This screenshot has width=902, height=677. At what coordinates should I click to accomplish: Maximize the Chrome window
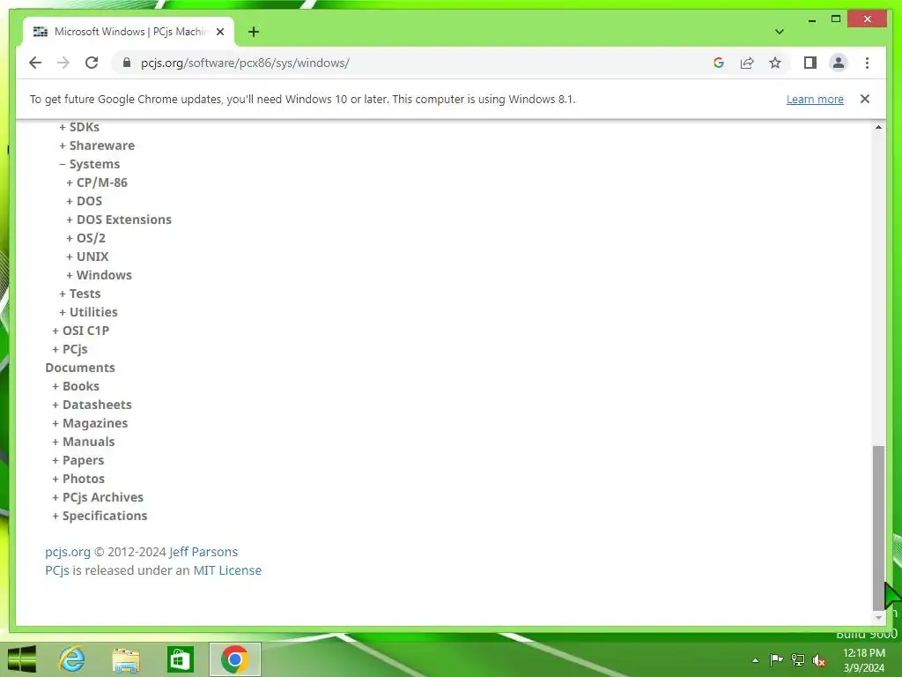[x=836, y=19]
